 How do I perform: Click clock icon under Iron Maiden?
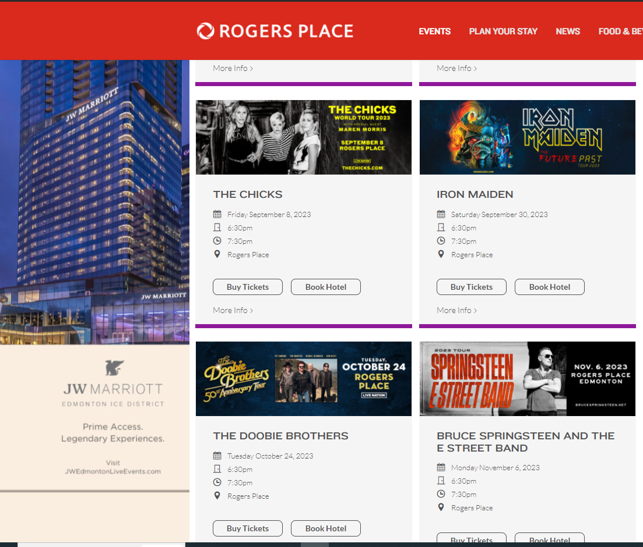point(441,241)
